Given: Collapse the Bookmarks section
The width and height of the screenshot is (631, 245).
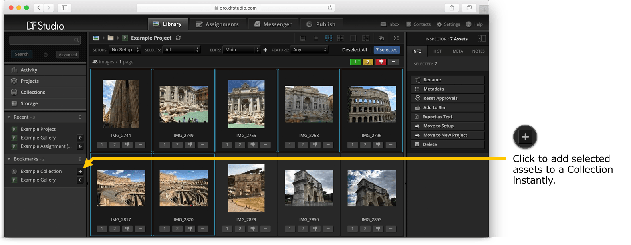Looking at the screenshot, I should click(x=9, y=159).
